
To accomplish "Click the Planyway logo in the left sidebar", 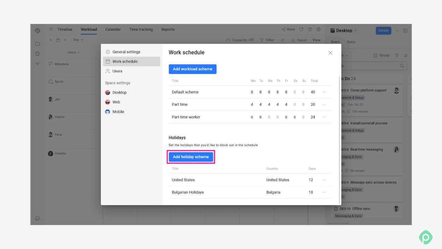I will [37, 31].
